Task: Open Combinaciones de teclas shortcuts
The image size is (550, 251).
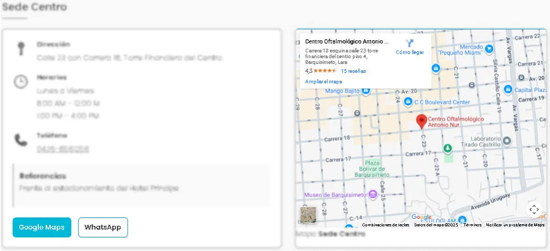Action: (386, 225)
